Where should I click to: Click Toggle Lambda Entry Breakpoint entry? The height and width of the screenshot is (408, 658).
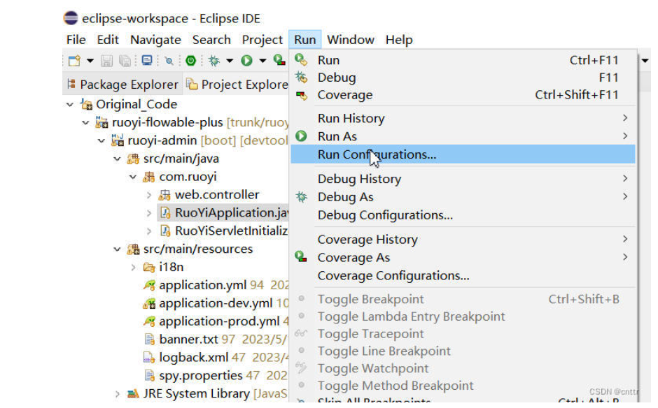pyautogui.click(x=463, y=316)
